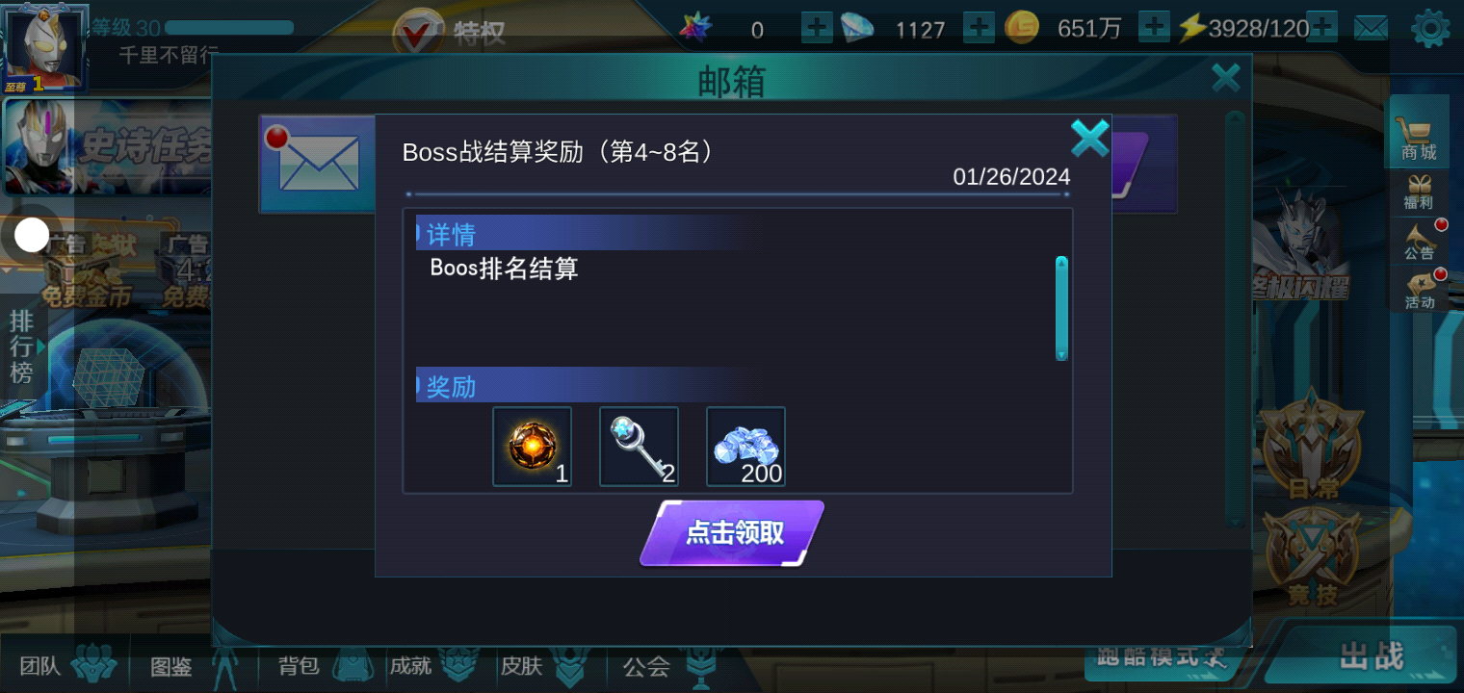Select the 200 diamonds reward item
Image resolution: width=1464 pixels, height=693 pixels.
click(x=745, y=447)
